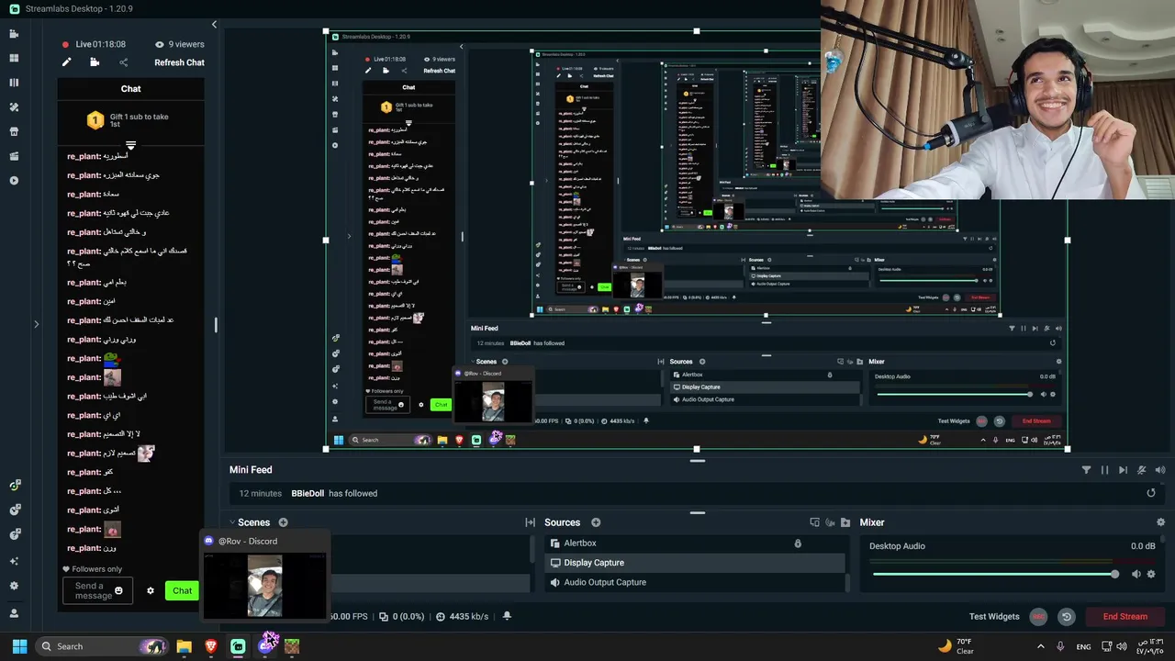This screenshot has width=1175, height=661.
Task: Expand the left sidebar with arrow
Action: [x=36, y=324]
